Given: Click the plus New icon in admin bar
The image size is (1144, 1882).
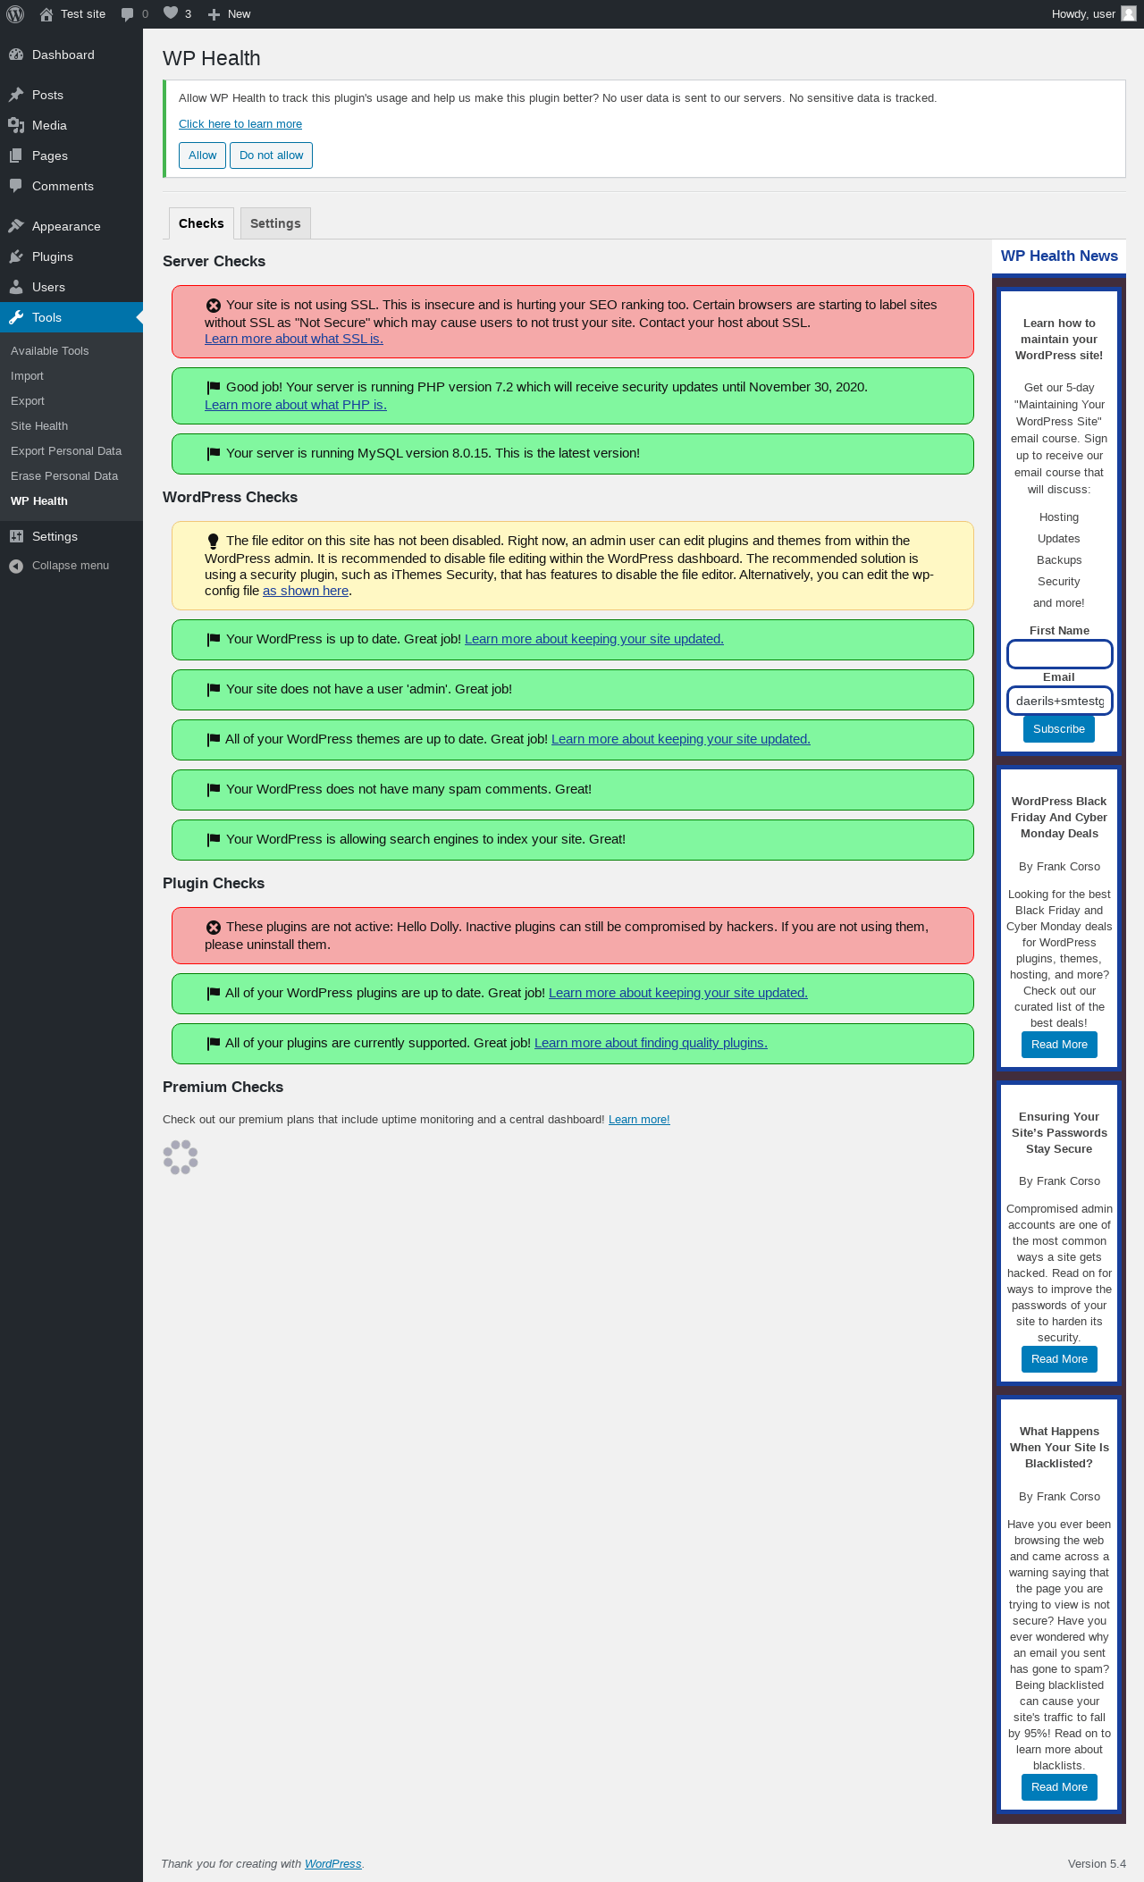Looking at the screenshot, I should coord(214,14).
